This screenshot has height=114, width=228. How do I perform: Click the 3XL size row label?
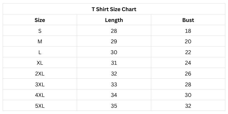click(x=40, y=84)
